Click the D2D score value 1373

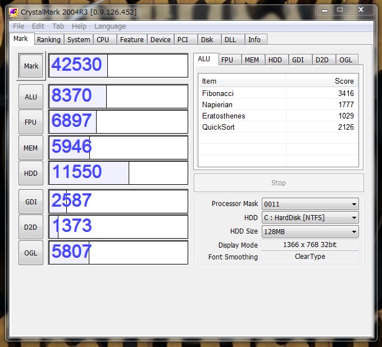click(x=72, y=226)
